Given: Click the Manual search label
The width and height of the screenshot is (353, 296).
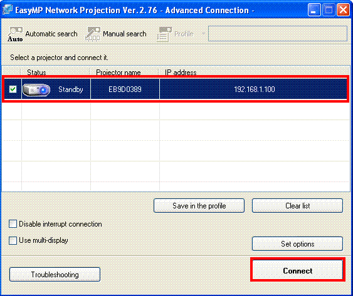Looking at the screenshot, I should point(125,34).
